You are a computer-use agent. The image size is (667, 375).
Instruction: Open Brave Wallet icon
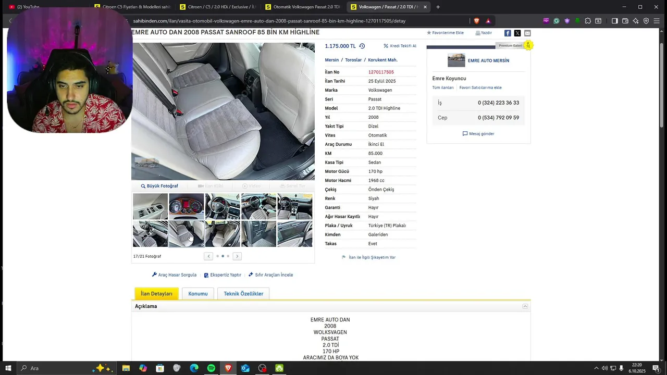point(625,21)
